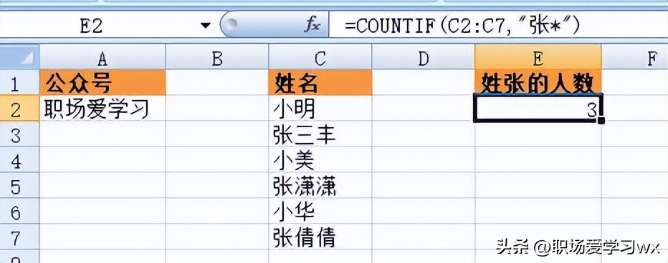668x263 pixels.
Task: Select the cell containing 张倩倩
Action: coord(320,237)
